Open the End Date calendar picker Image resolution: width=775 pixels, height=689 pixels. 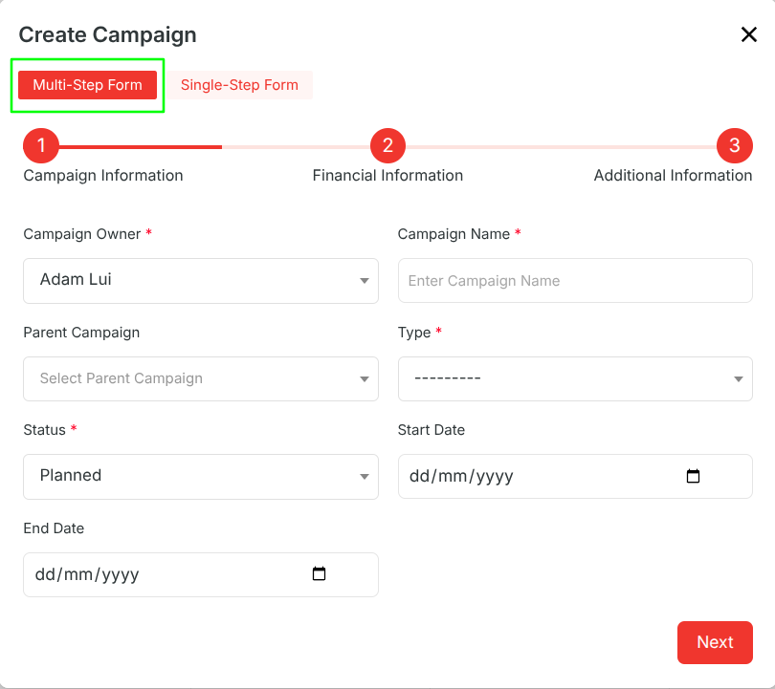[319, 573]
